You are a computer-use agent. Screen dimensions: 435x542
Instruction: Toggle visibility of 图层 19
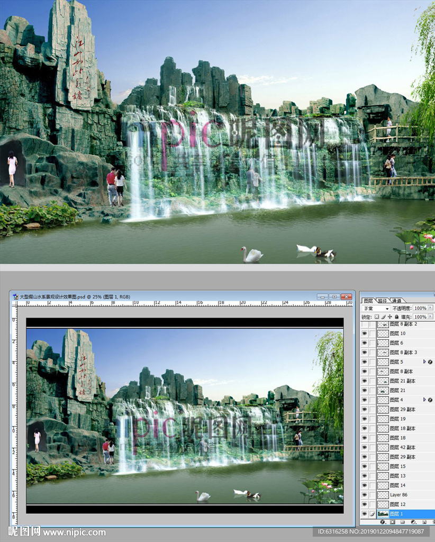click(x=364, y=419)
